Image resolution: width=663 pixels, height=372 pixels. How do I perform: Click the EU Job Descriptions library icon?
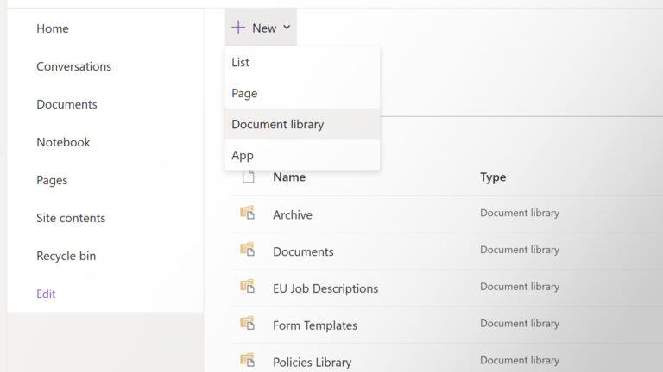point(248,288)
